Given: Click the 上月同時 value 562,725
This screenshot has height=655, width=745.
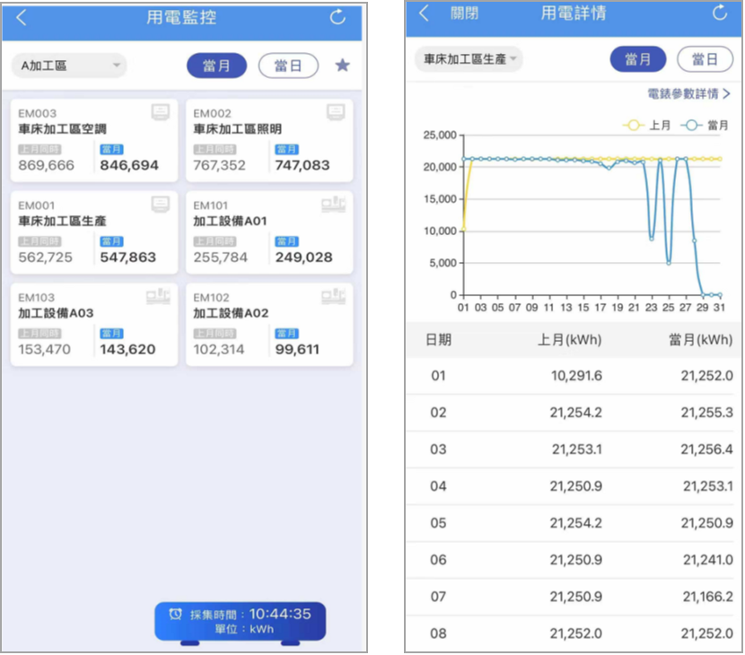Looking at the screenshot, I should (45, 258).
